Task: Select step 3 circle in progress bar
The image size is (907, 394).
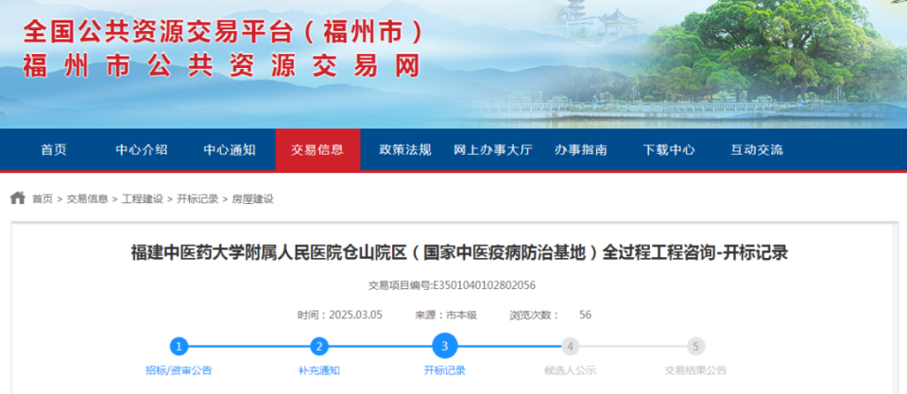Action: (x=445, y=346)
